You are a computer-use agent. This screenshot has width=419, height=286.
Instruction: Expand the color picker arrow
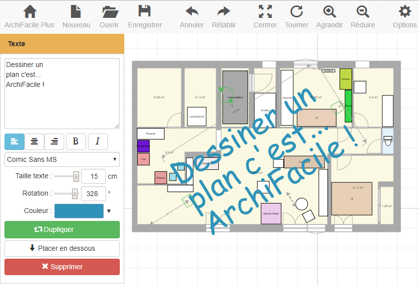(x=109, y=211)
